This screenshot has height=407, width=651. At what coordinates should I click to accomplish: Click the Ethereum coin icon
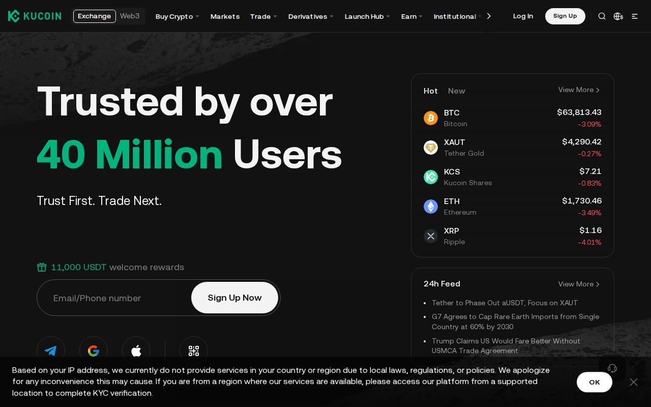[431, 207]
